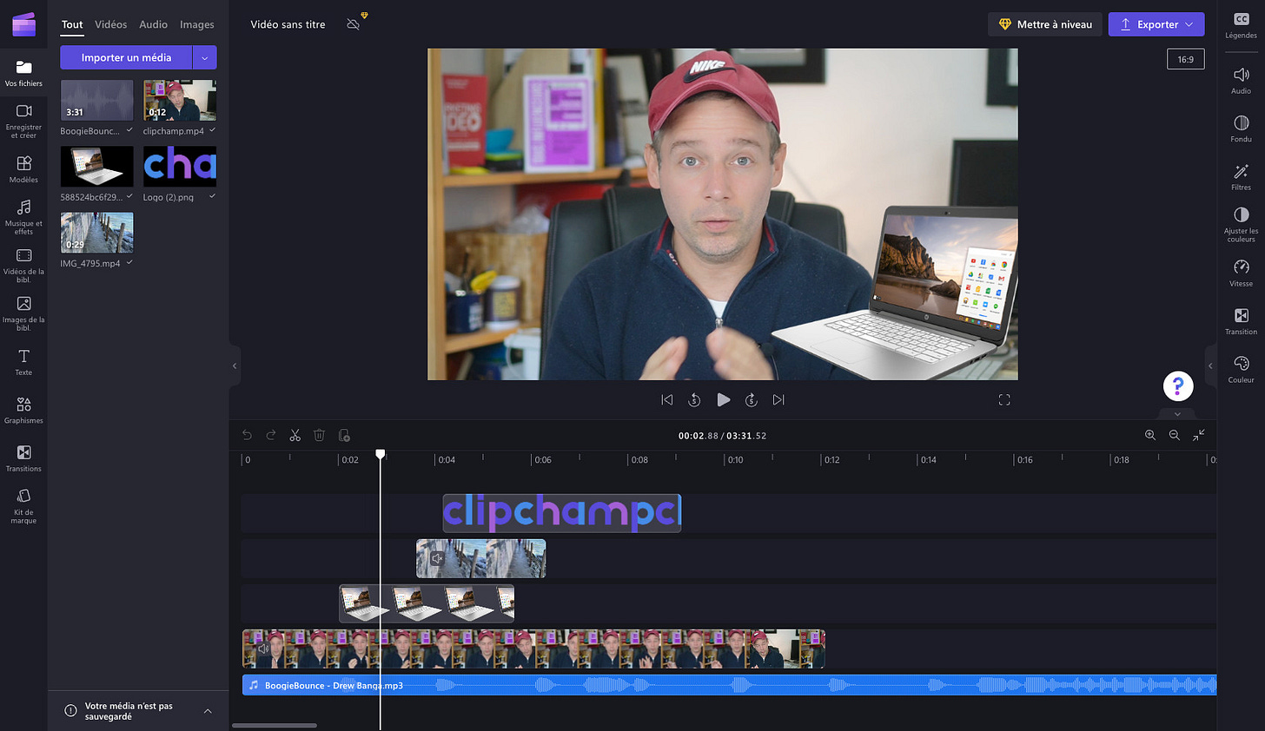Open Musique et effets panel
Image resolution: width=1265 pixels, height=731 pixels.
pos(23,217)
